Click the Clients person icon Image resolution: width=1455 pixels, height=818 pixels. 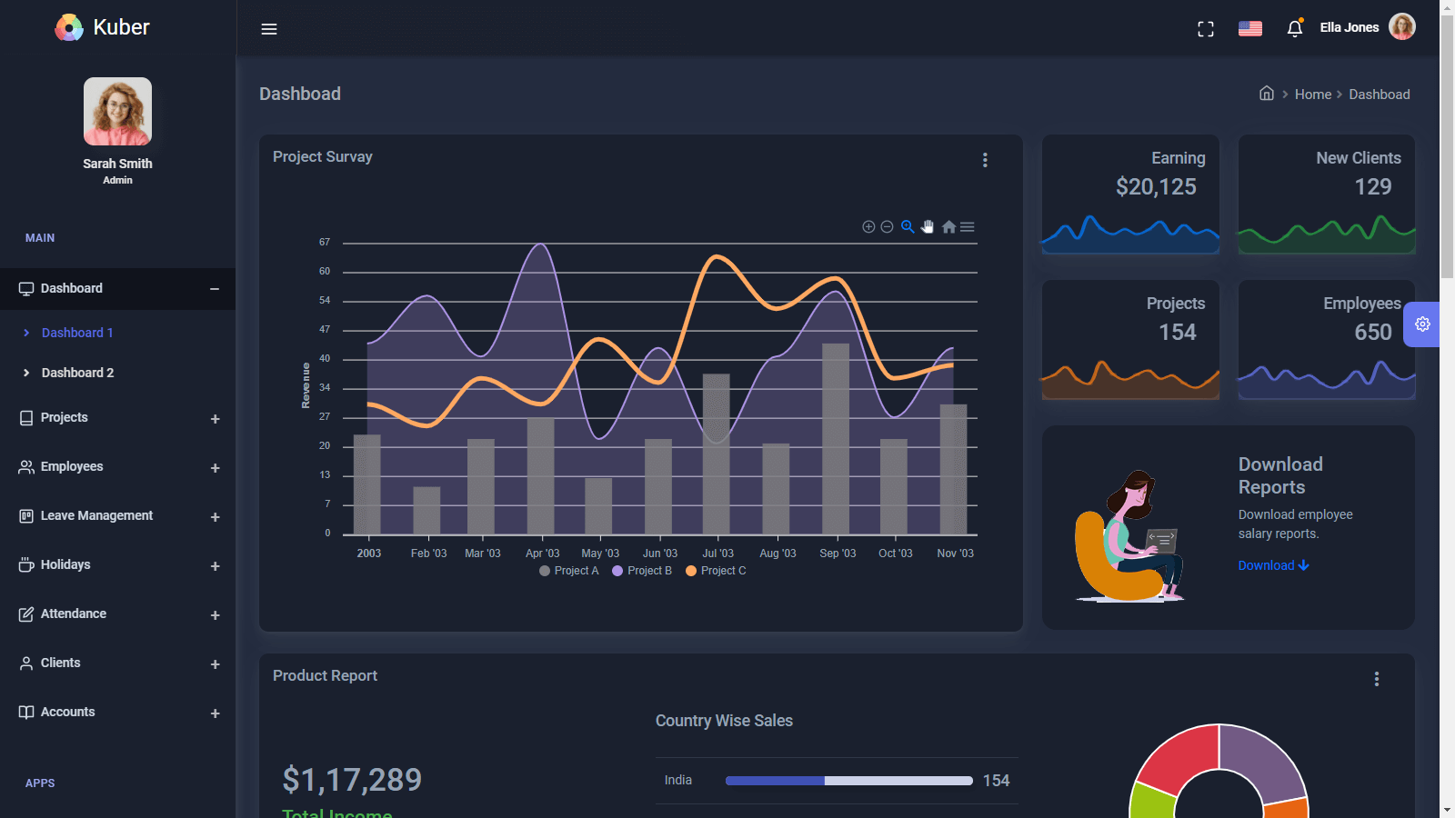(26, 663)
